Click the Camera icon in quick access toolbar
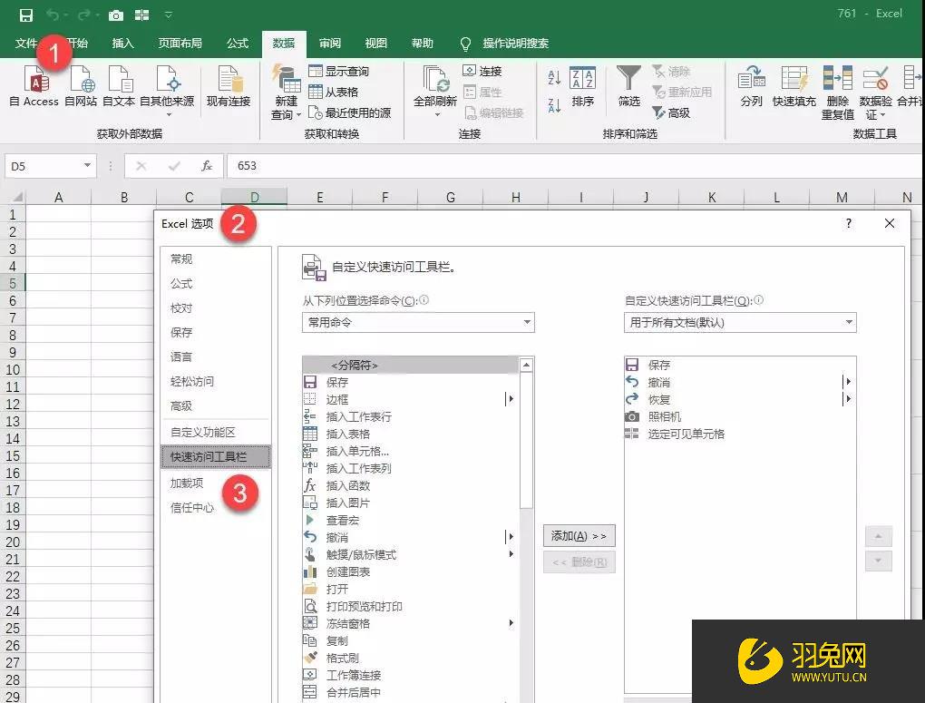925x703 pixels. (116, 15)
